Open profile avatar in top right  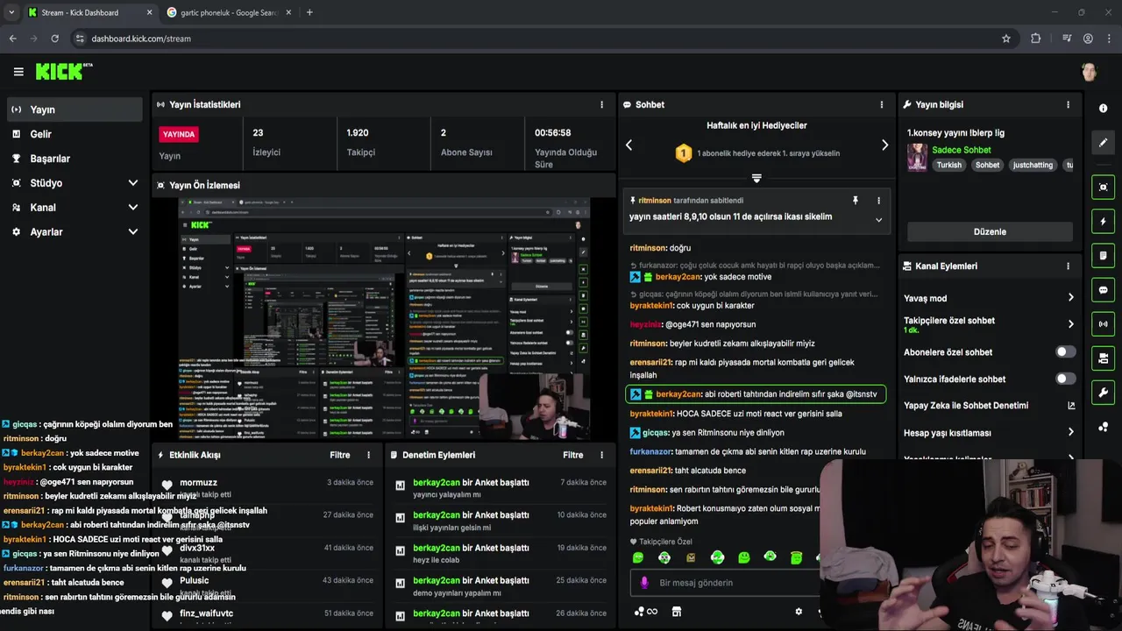point(1090,72)
